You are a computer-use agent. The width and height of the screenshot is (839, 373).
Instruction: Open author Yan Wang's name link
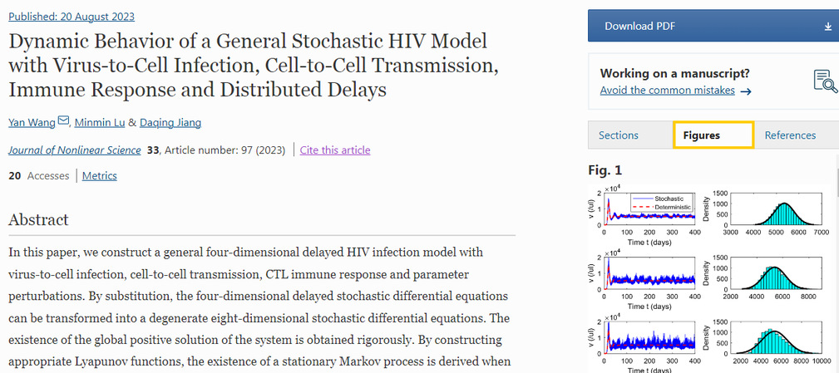[32, 123]
